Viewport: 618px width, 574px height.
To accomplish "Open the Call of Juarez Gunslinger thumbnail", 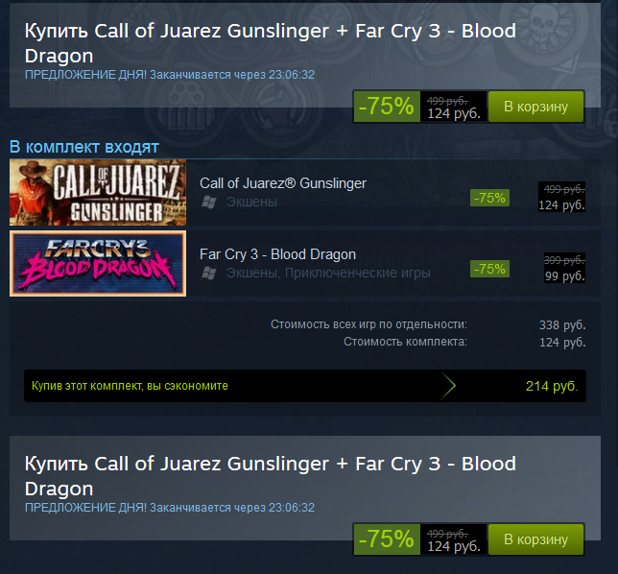I will coord(98,193).
